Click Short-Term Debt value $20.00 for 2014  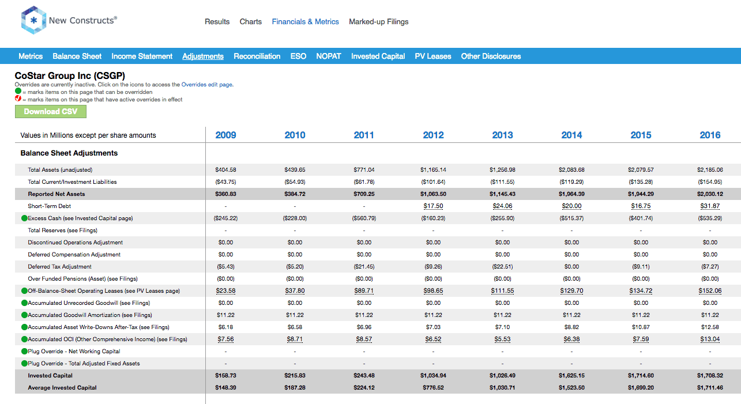point(571,206)
